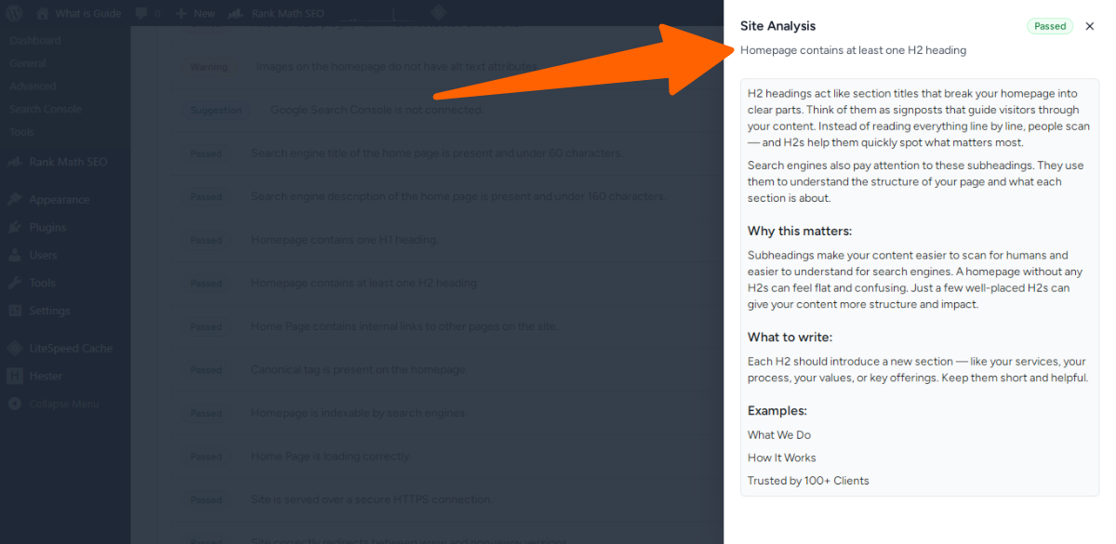The height and width of the screenshot is (544, 1116).
Task: Open Rank Math SEO in the top admin bar
Action: [275, 13]
